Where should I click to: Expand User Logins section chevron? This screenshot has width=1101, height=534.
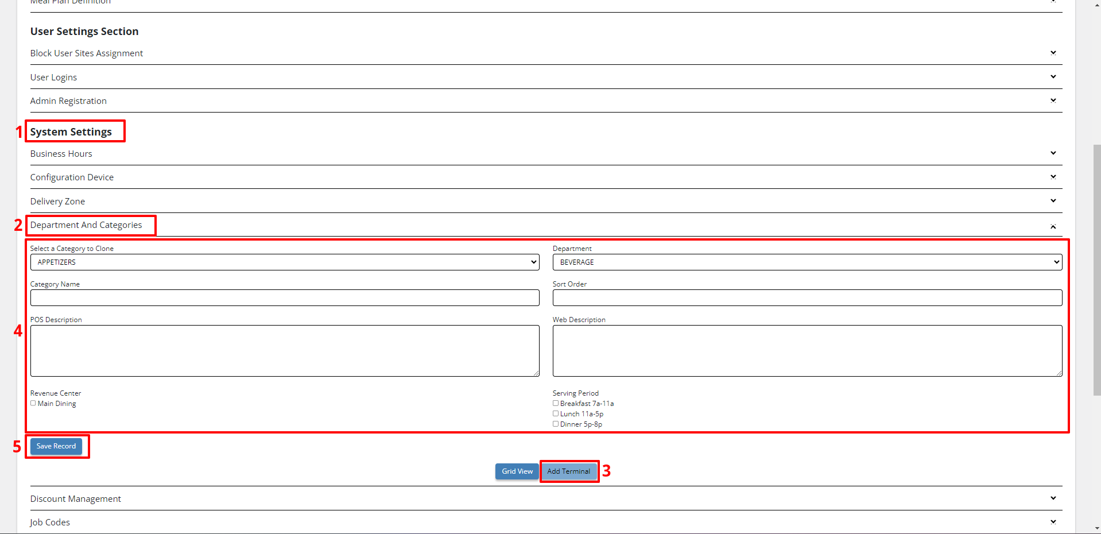(x=1053, y=77)
